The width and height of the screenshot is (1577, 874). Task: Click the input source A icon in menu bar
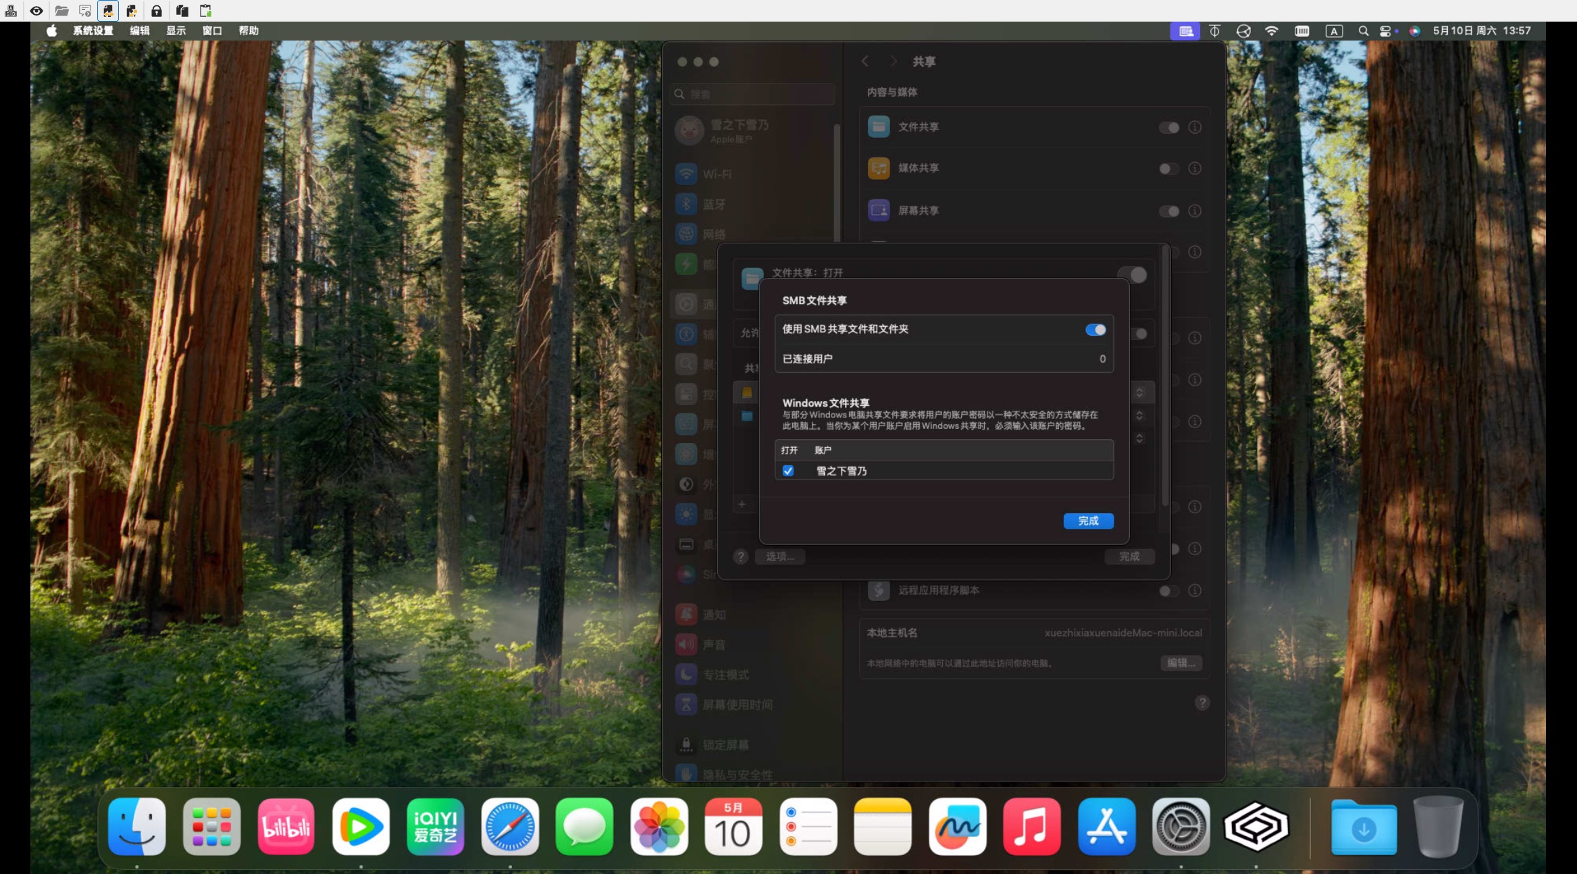pyautogui.click(x=1334, y=31)
